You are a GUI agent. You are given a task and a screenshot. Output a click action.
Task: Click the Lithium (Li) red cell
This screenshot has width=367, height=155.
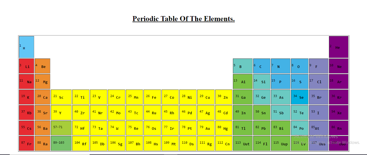coord(26,66)
